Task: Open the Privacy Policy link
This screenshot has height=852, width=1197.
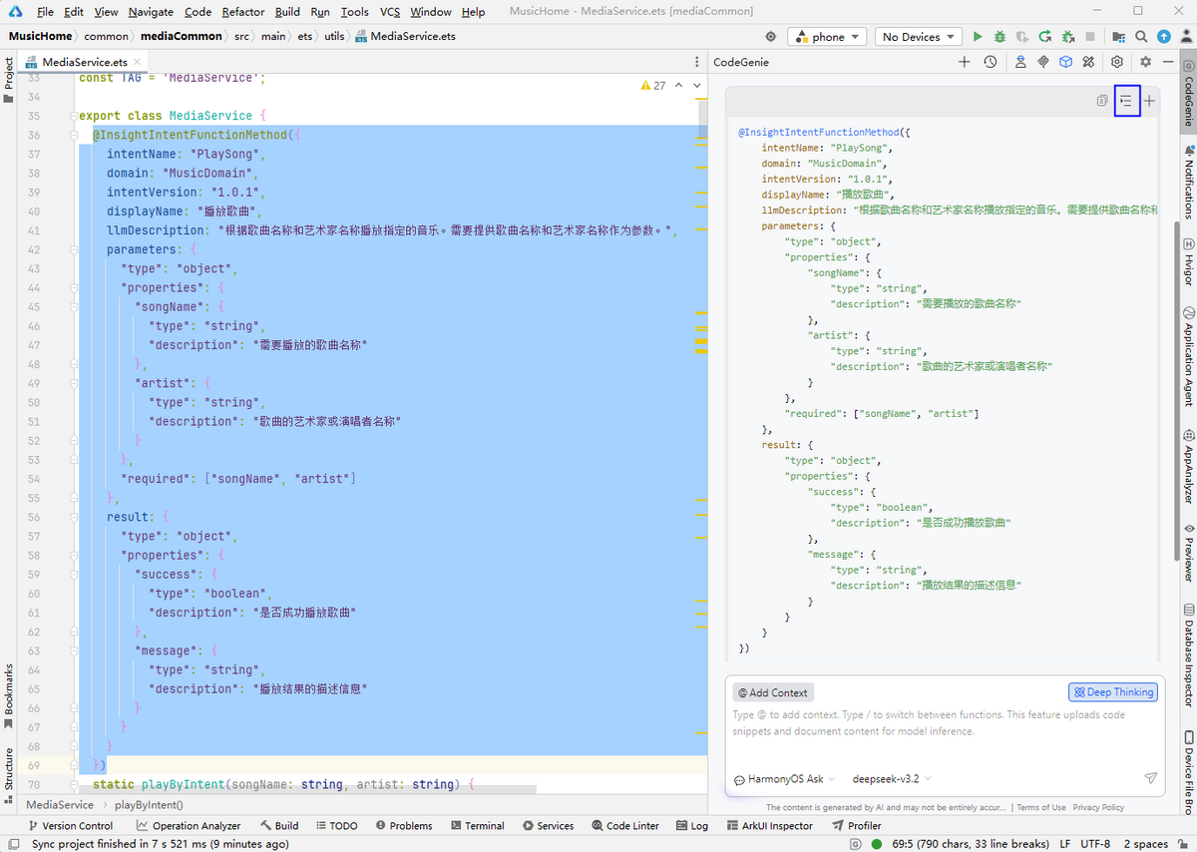Action: [1098, 807]
